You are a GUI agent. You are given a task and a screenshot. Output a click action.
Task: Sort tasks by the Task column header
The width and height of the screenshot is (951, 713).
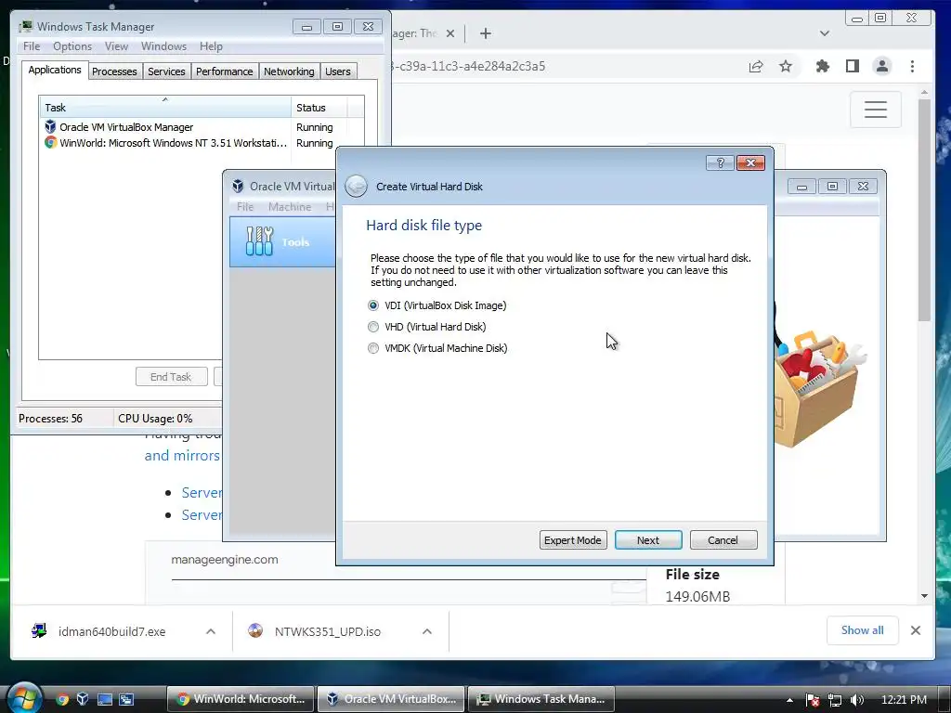[165, 108]
